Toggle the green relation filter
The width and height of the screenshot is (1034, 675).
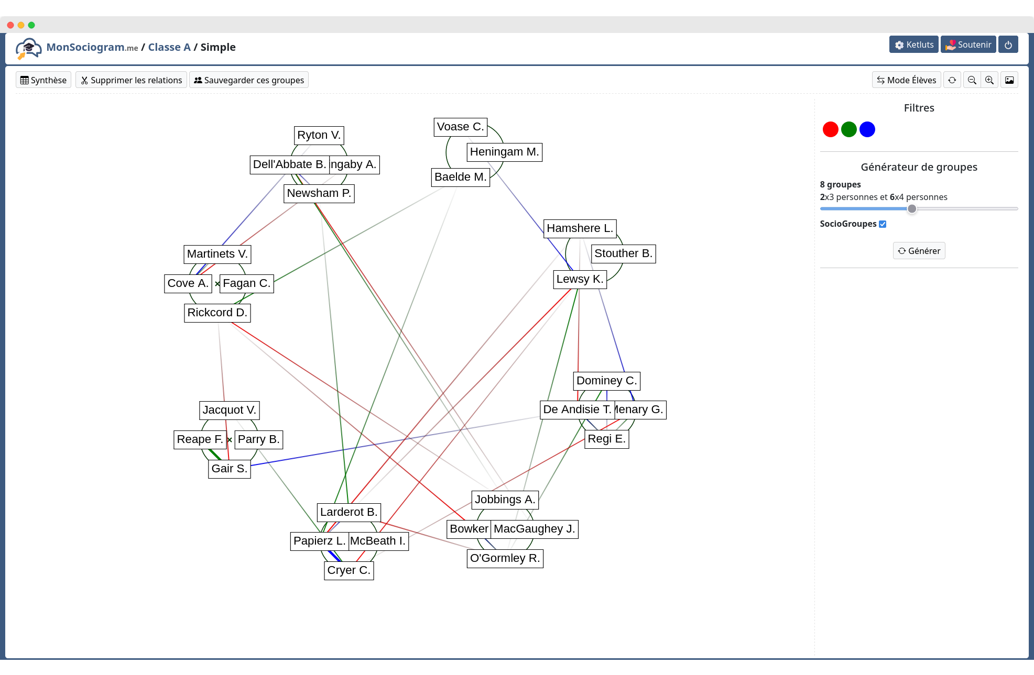pos(849,129)
